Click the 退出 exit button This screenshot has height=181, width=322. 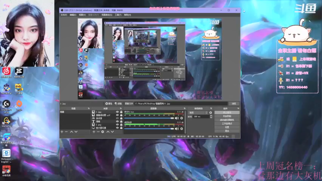tap(227, 131)
